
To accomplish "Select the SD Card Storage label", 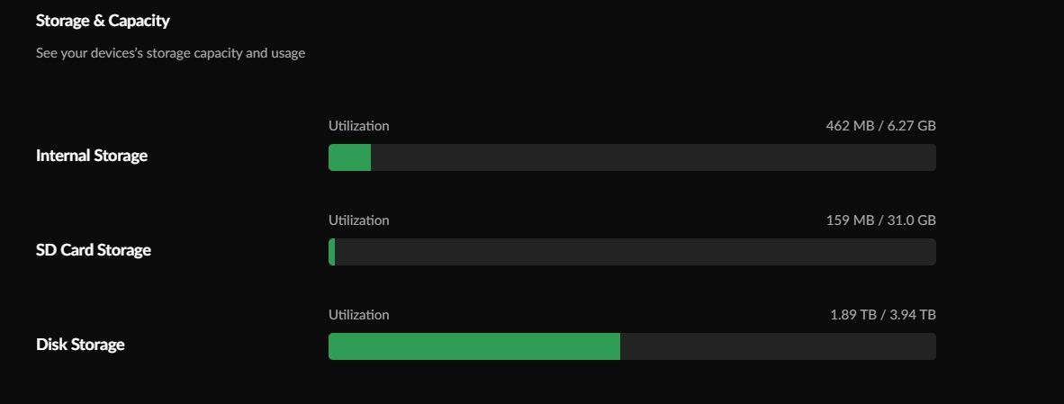I will [x=94, y=250].
